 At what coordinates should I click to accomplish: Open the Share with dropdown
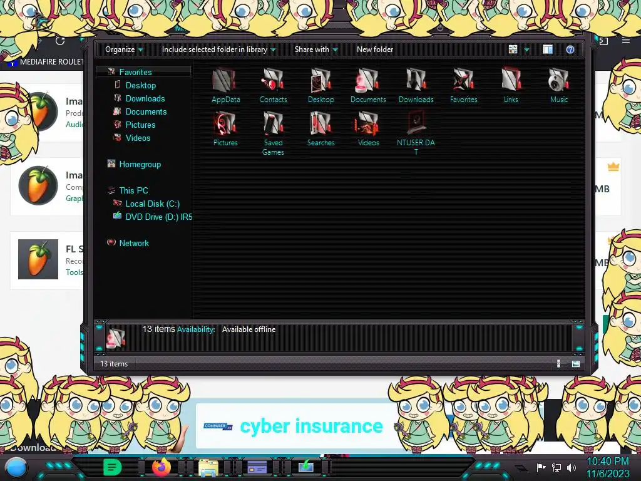click(316, 49)
